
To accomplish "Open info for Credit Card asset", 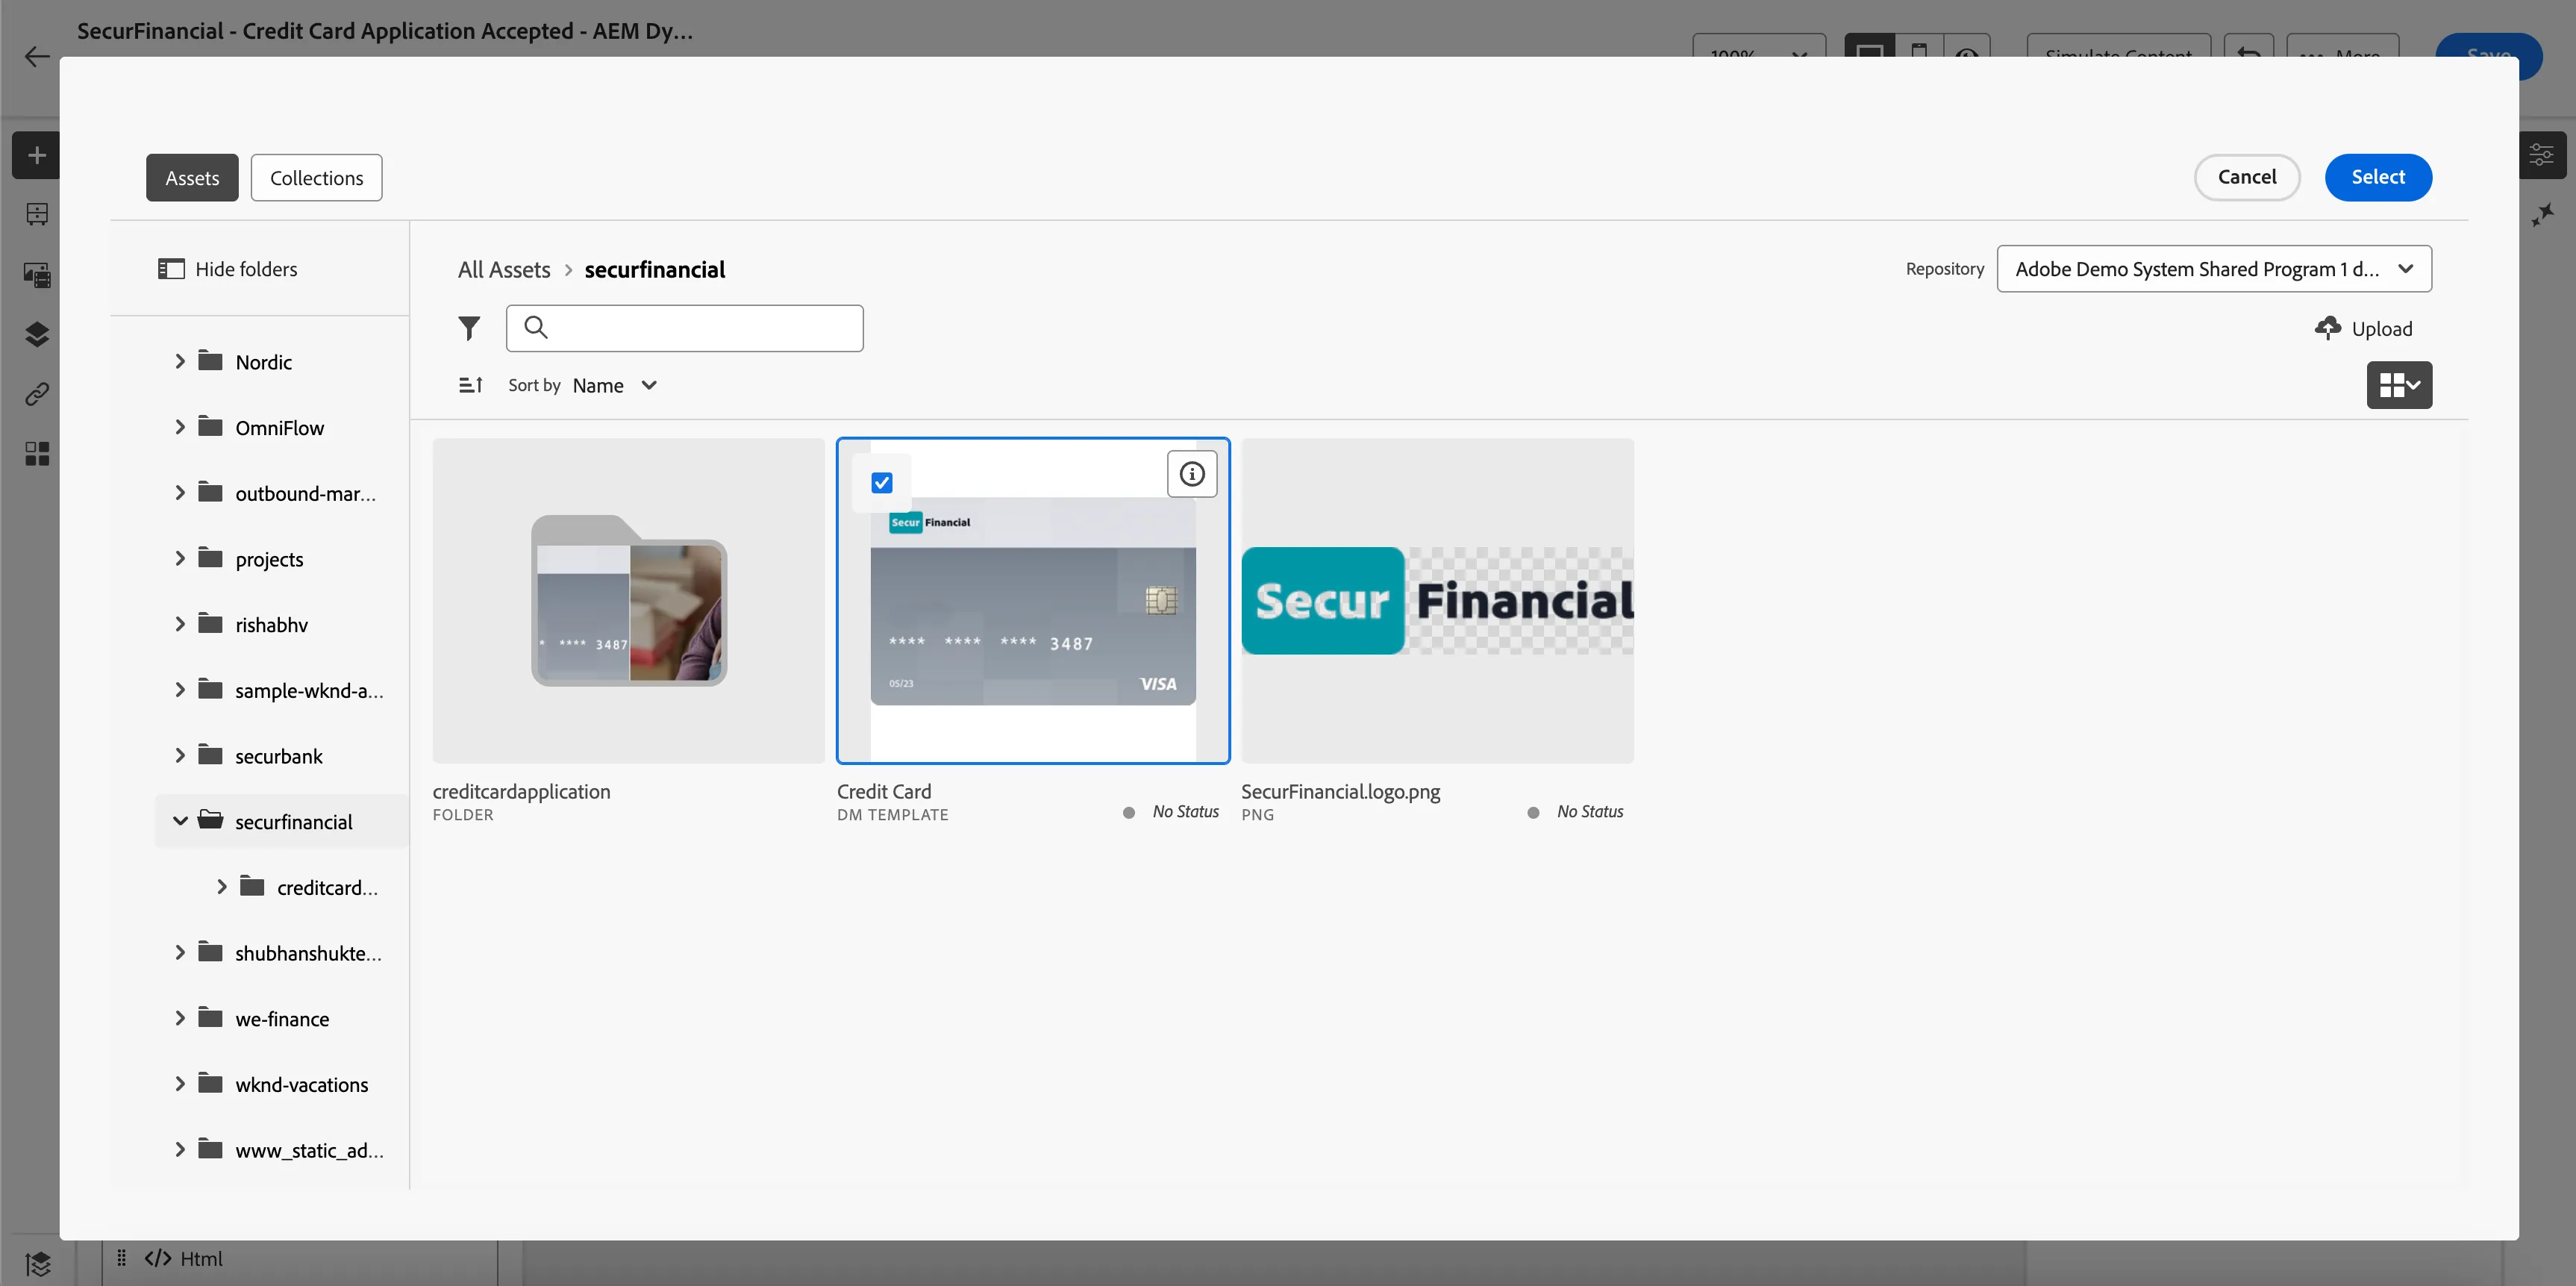I will coord(1192,474).
